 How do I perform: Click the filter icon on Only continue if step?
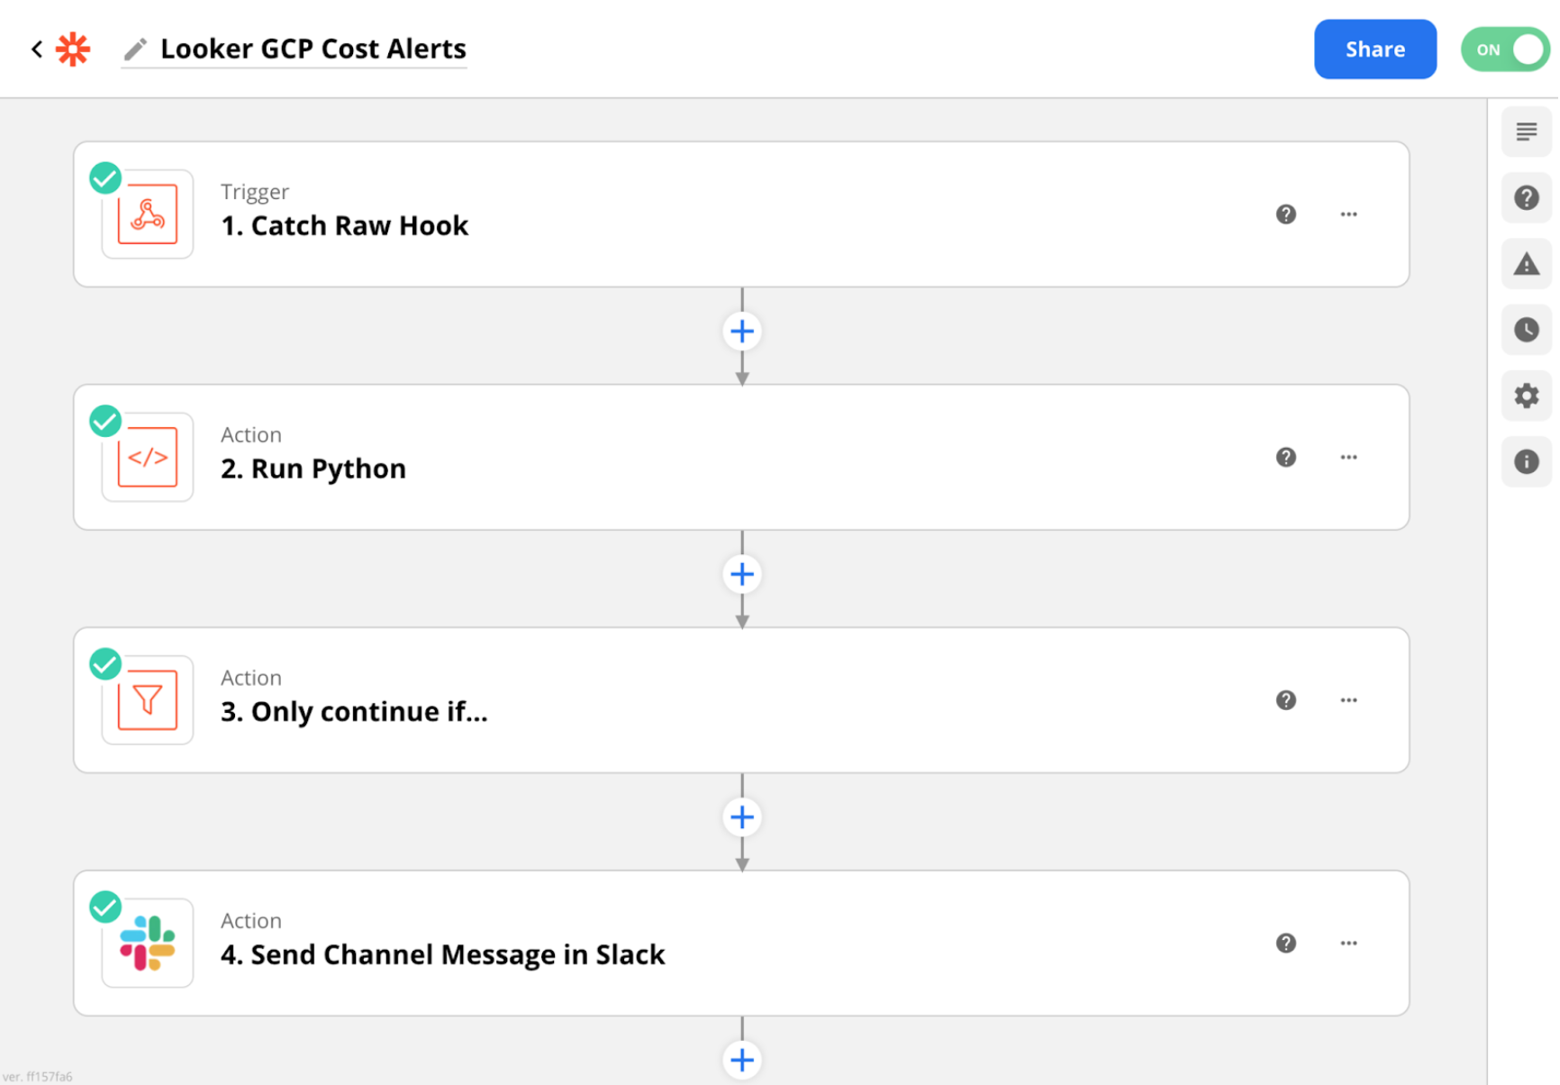[x=147, y=700]
